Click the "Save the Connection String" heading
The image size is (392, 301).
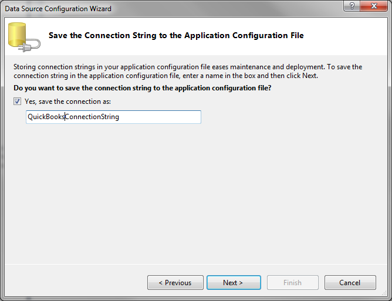(x=176, y=35)
